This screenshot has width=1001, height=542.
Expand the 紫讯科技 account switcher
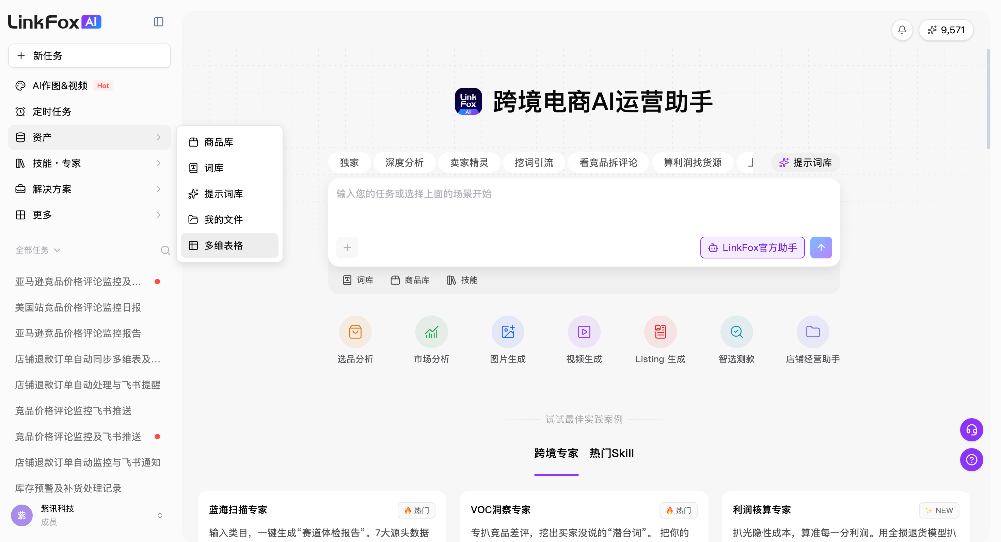click(160, 515)
